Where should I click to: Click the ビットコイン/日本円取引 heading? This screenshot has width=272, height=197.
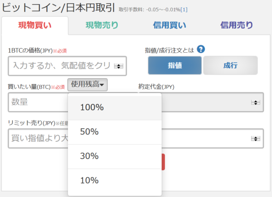click(58, 8)
